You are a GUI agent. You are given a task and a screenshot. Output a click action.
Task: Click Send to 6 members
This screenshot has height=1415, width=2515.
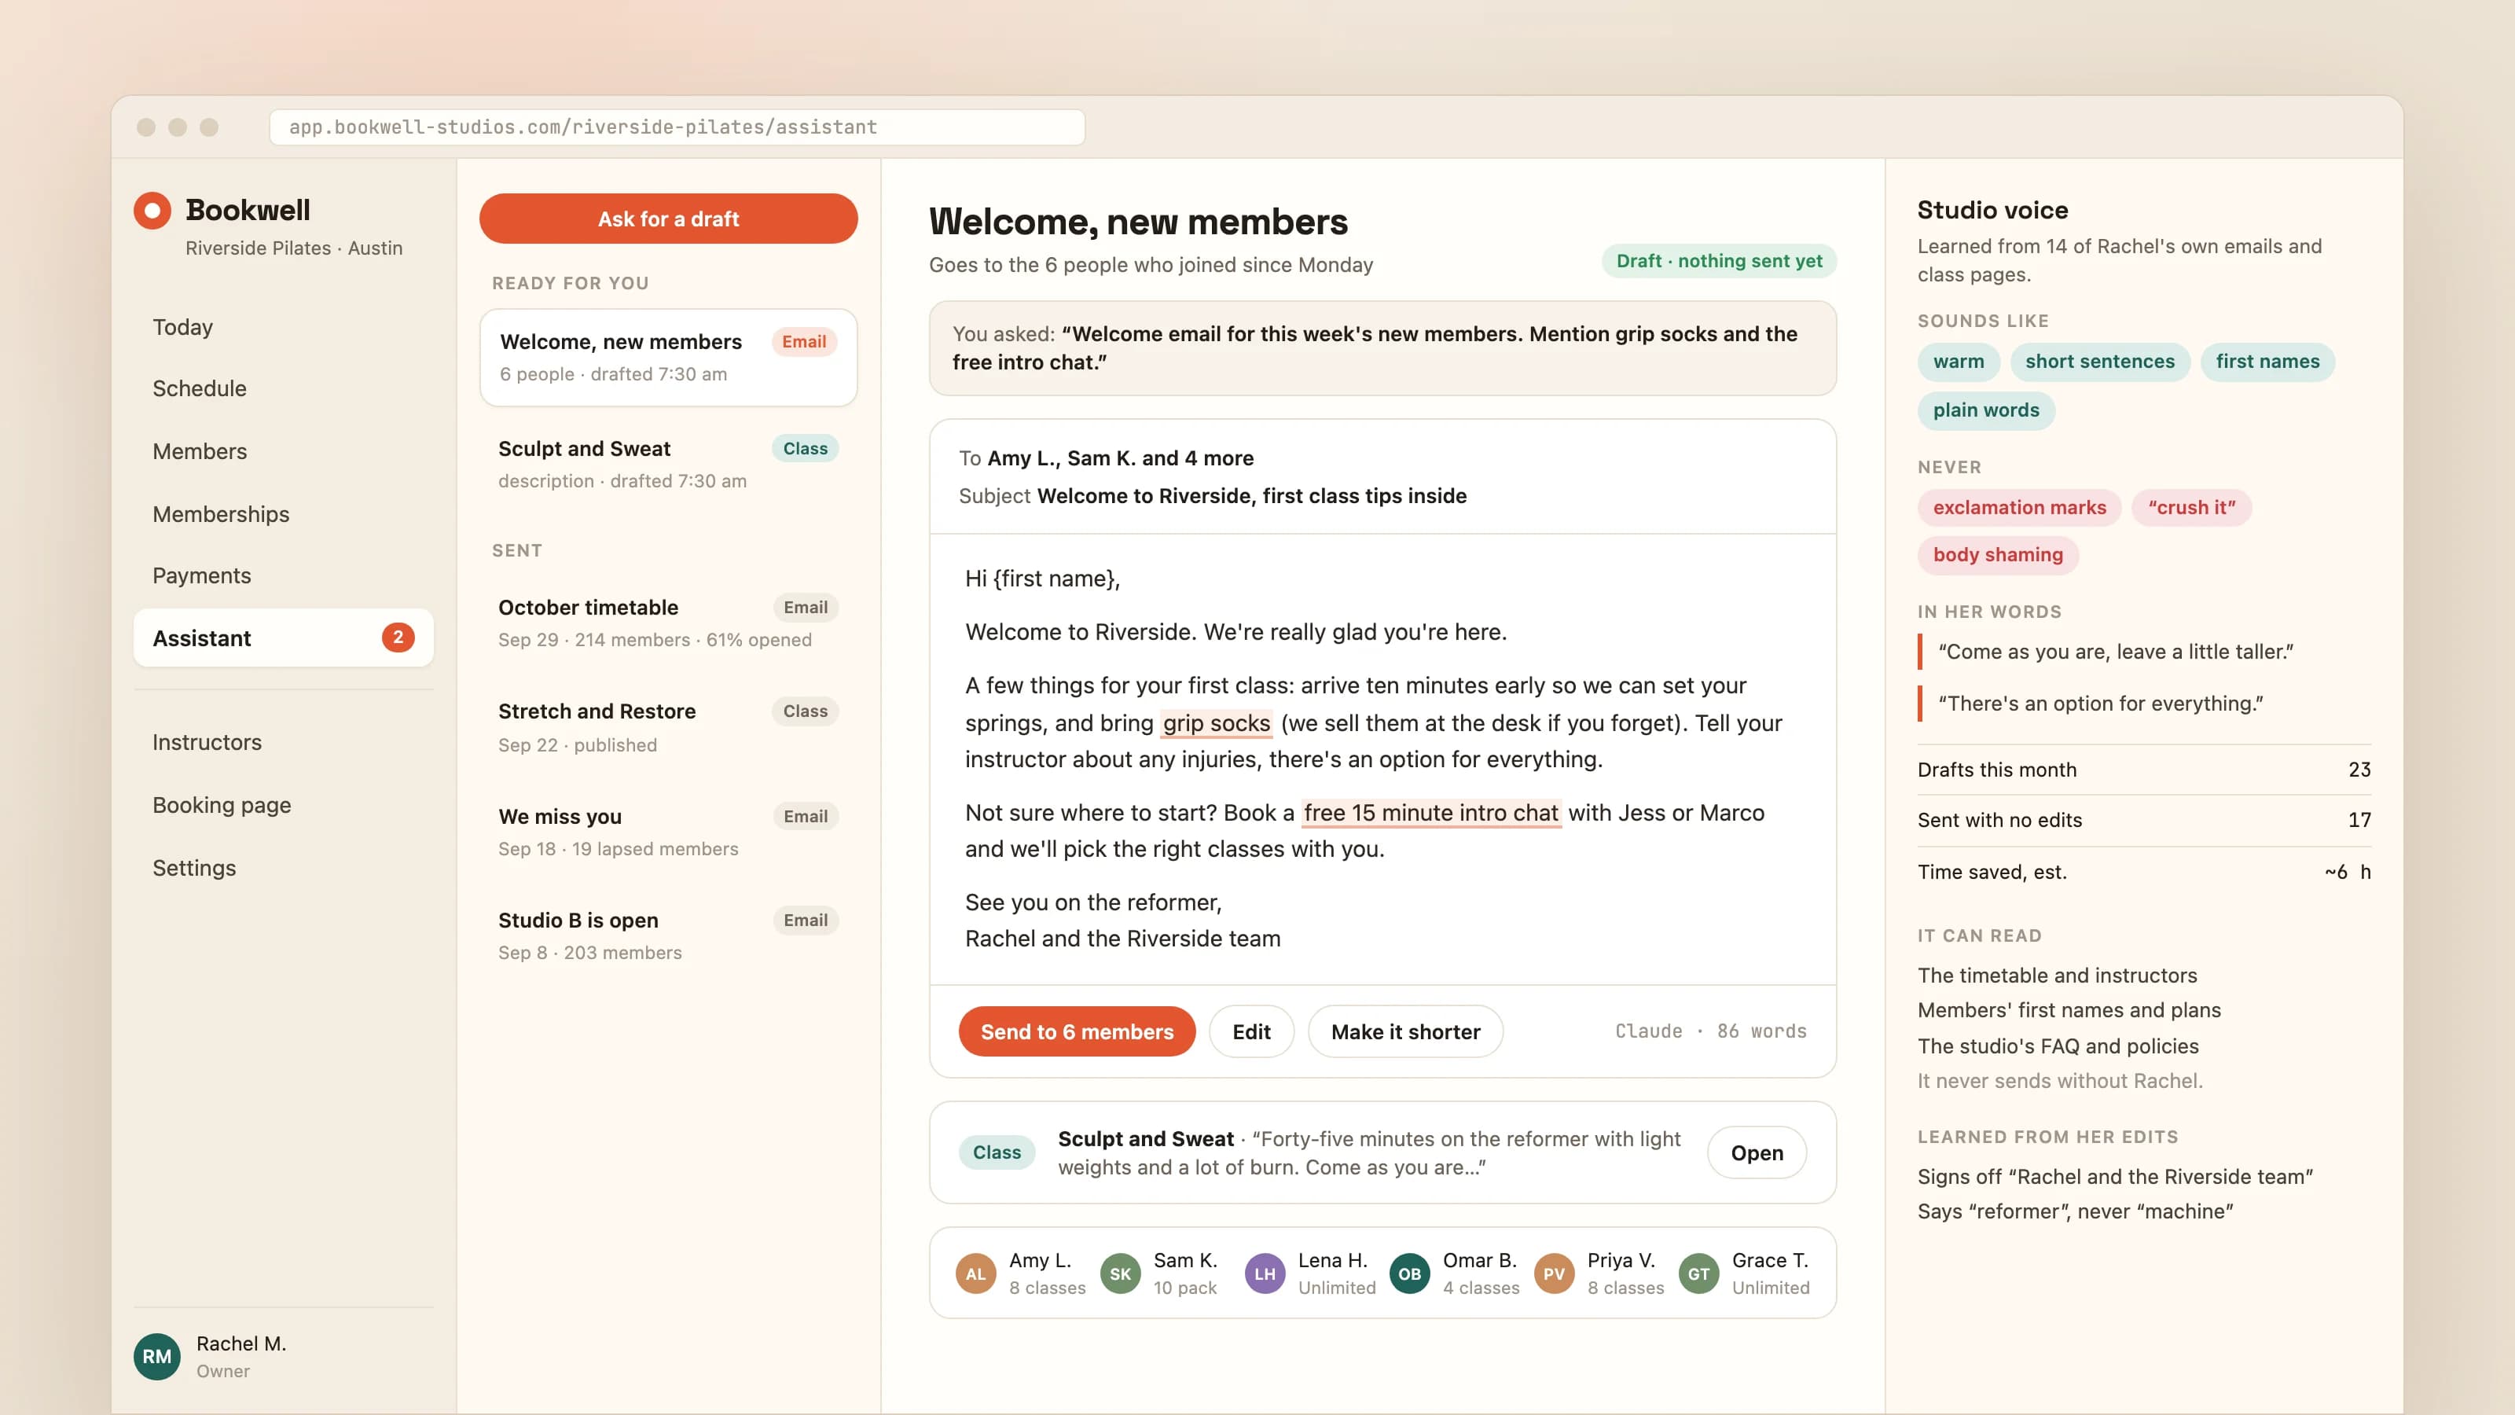pyautogui.click(x=1077, y=1031)
